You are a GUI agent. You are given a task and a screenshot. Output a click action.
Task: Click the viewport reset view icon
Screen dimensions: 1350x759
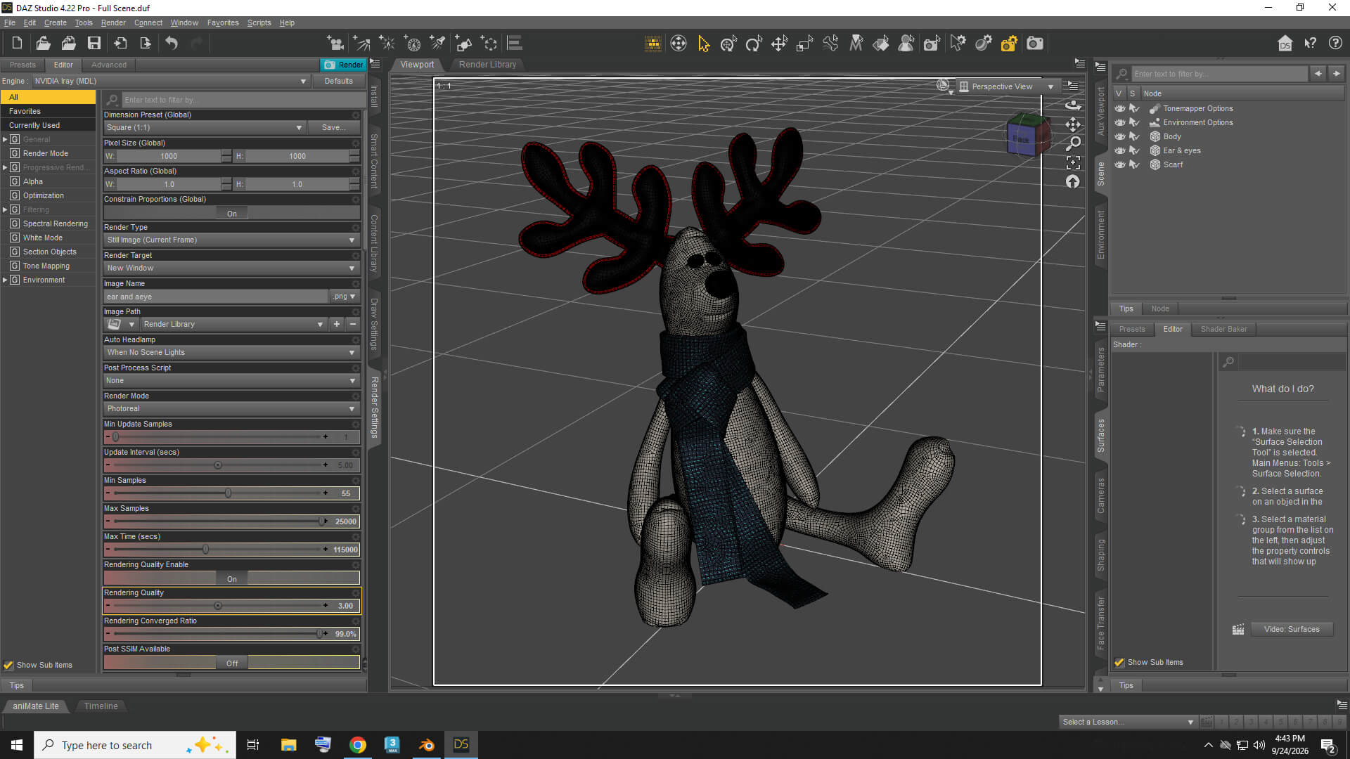coord(1073,181)
